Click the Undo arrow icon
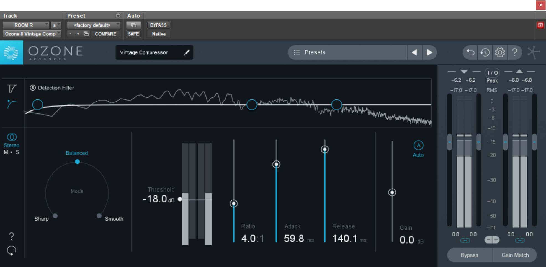This screenshot has height=267, width=546. pos(470,52)
